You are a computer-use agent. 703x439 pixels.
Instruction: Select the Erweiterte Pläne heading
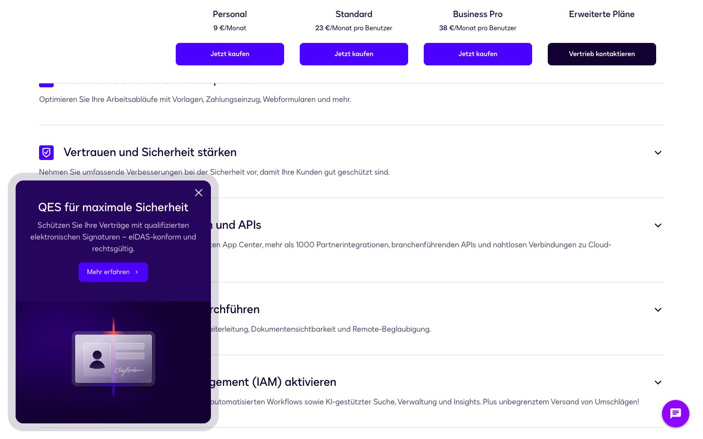(602, 14)
